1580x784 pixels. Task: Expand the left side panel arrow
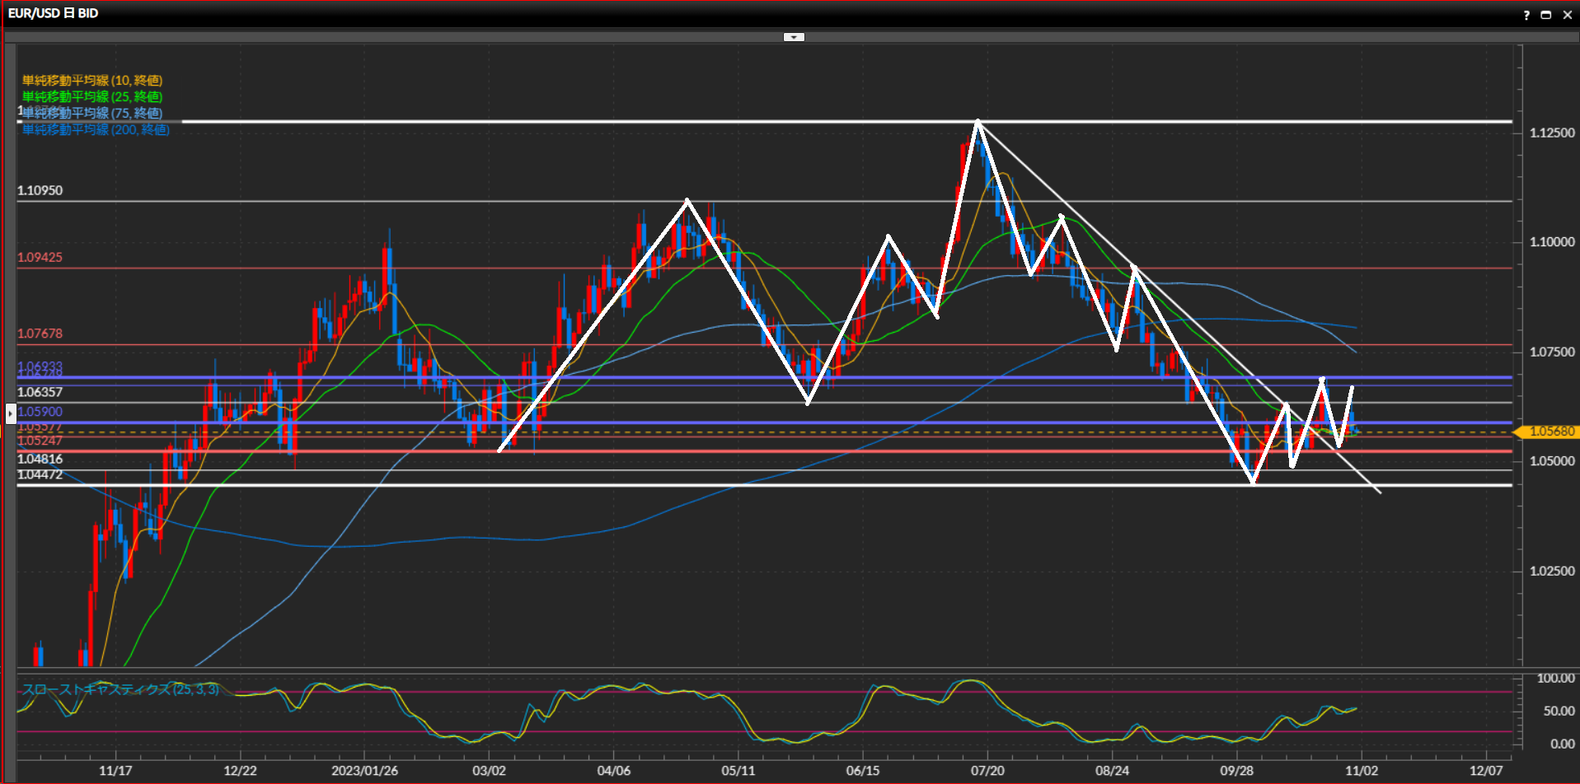click(x=11, y=413)
